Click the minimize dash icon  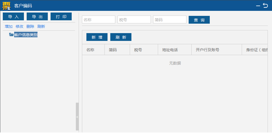coord(258,6)
